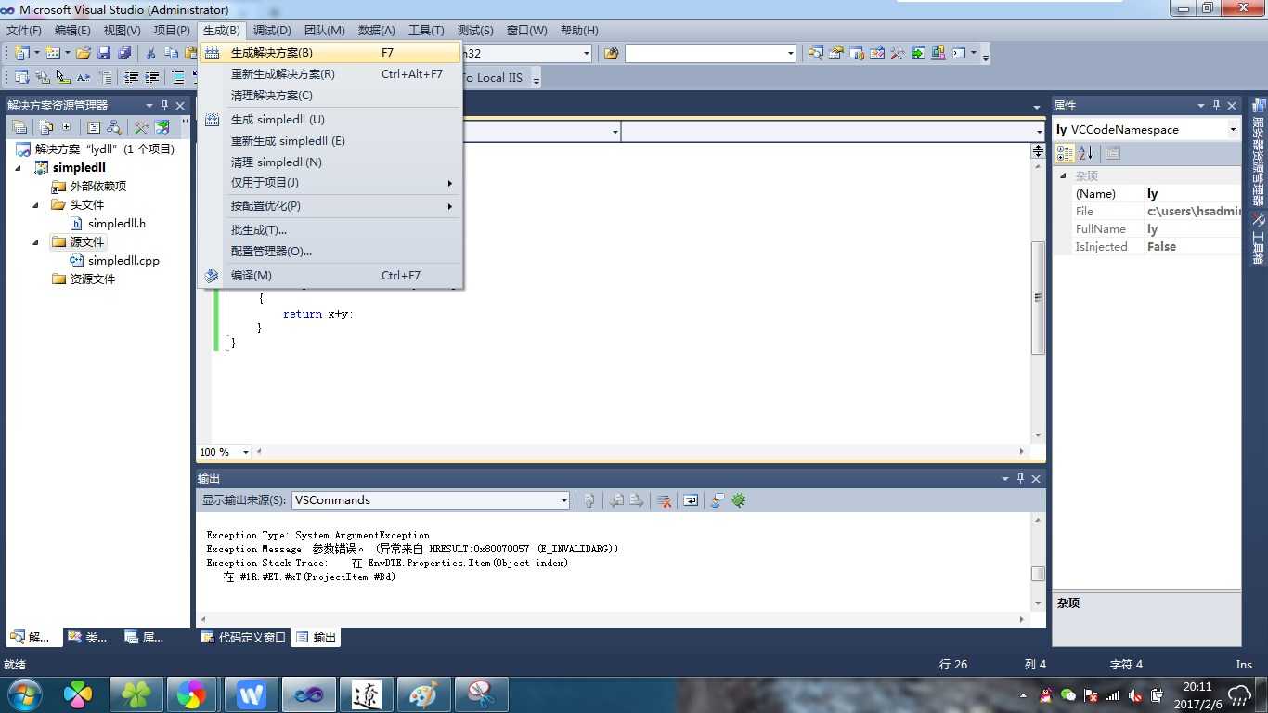Select 清理解决方案(C) menu entry
This screenshot has width=1268, height=713.
(x=330, y=96)
